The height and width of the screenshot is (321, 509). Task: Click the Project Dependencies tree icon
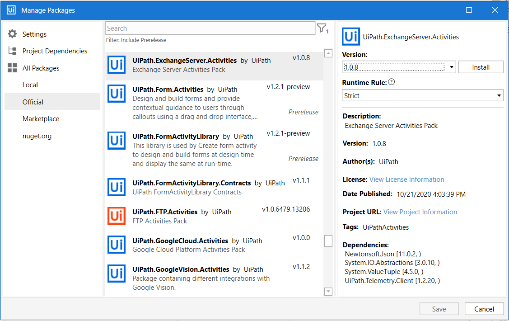pos(12,51)
